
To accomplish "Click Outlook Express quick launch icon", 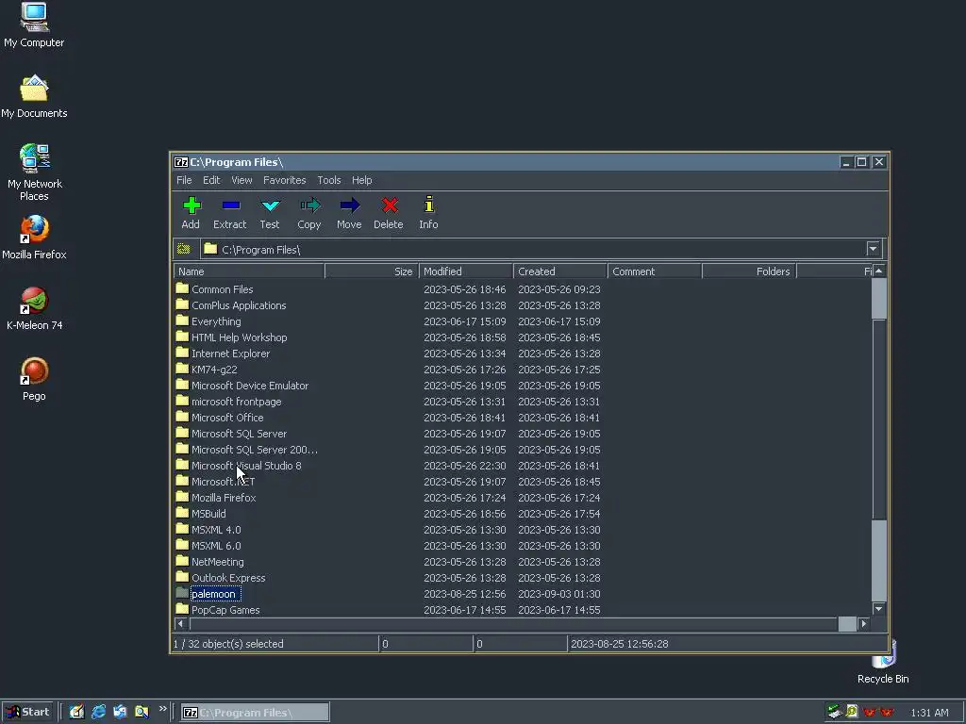I will (x=120, y=712).
